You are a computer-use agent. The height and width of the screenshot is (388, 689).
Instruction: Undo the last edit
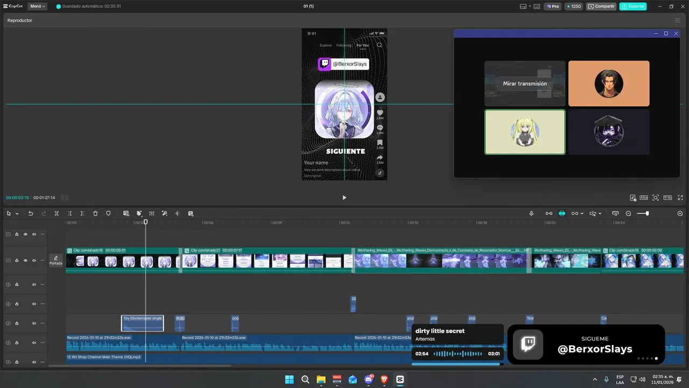pyautogui.click(x=31, y=213)
